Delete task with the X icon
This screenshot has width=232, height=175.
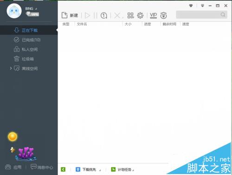click(117, 15)
